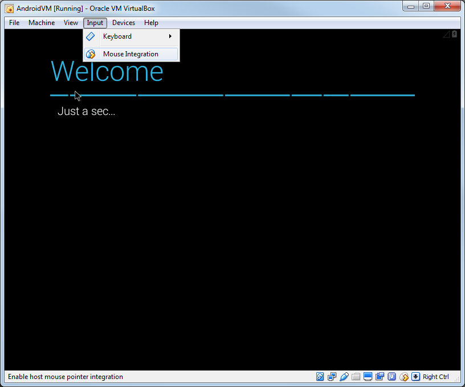
Task: Click the USB devices status icon
Action: [x=344, y=377]
